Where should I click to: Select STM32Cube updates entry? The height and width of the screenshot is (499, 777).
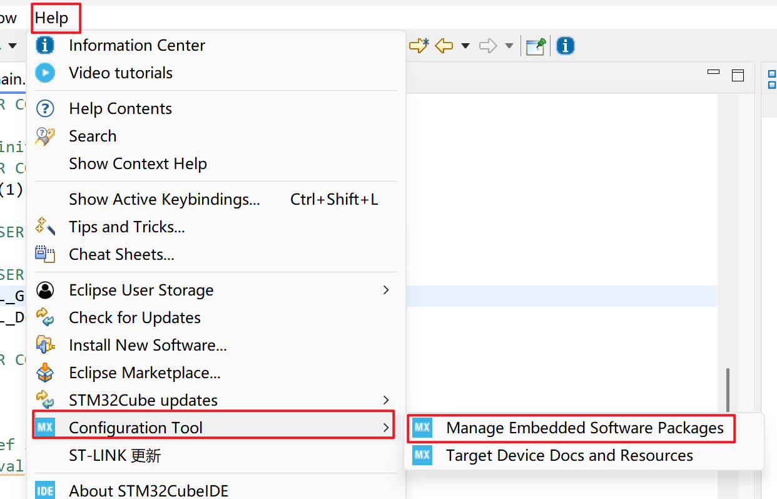[x=143, y=400]
